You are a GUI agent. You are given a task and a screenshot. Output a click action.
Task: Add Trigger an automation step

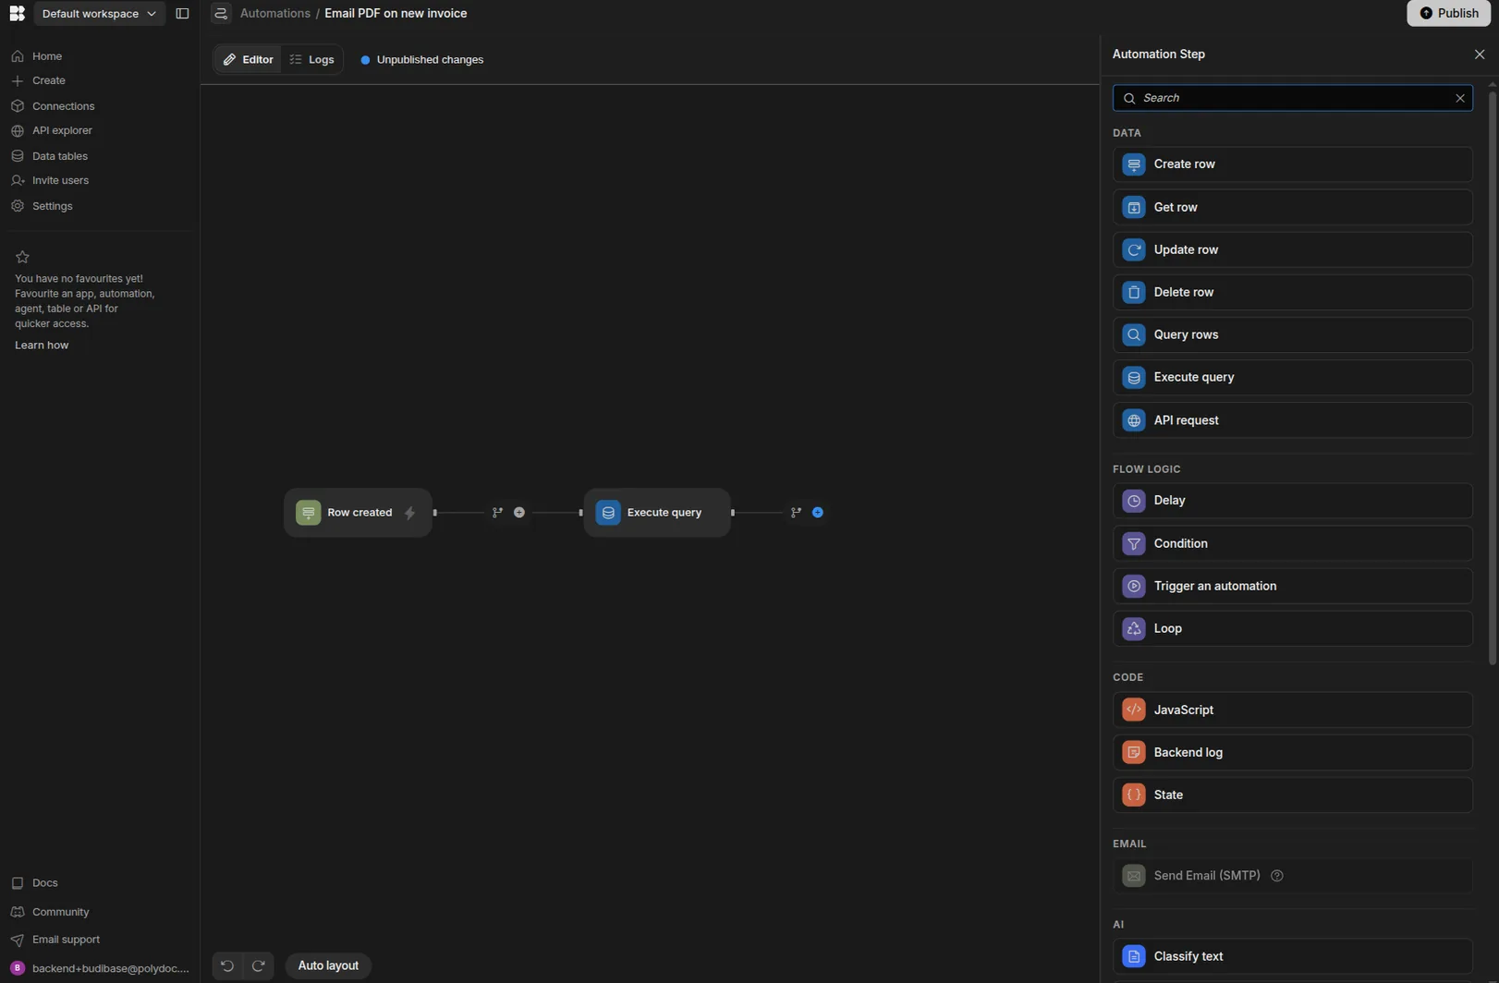(1293, 586)
